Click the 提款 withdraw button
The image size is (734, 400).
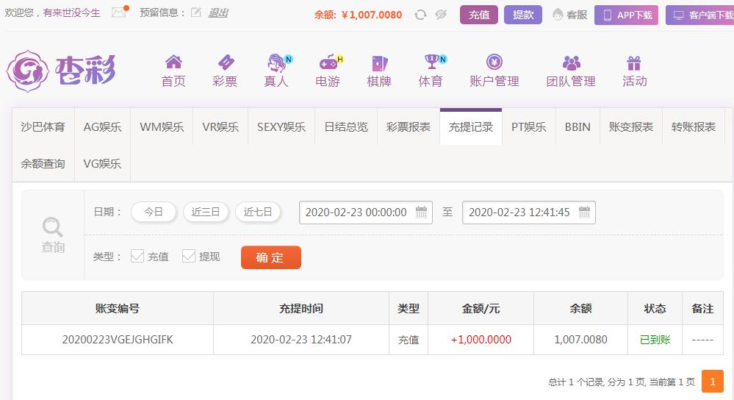point(523,15)
